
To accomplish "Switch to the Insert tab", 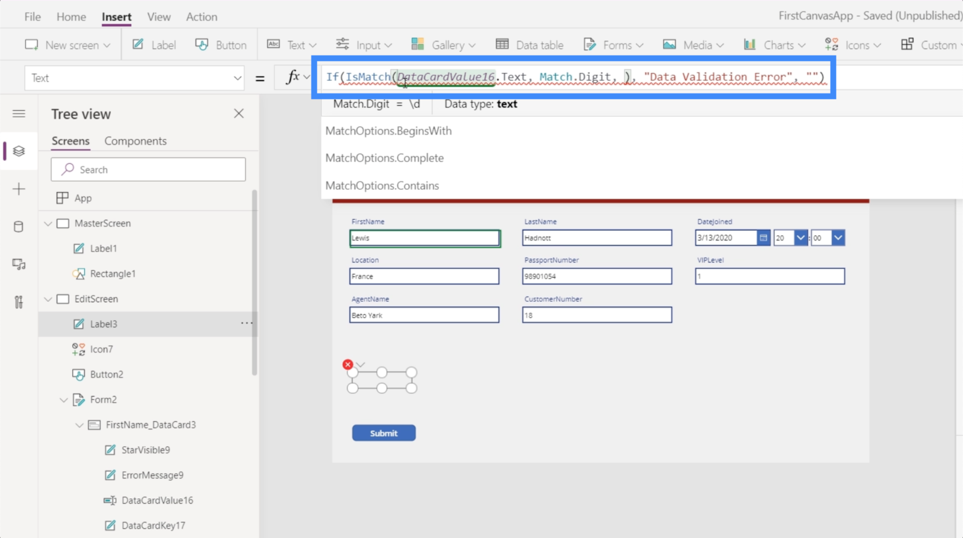I will click(116, 17).
